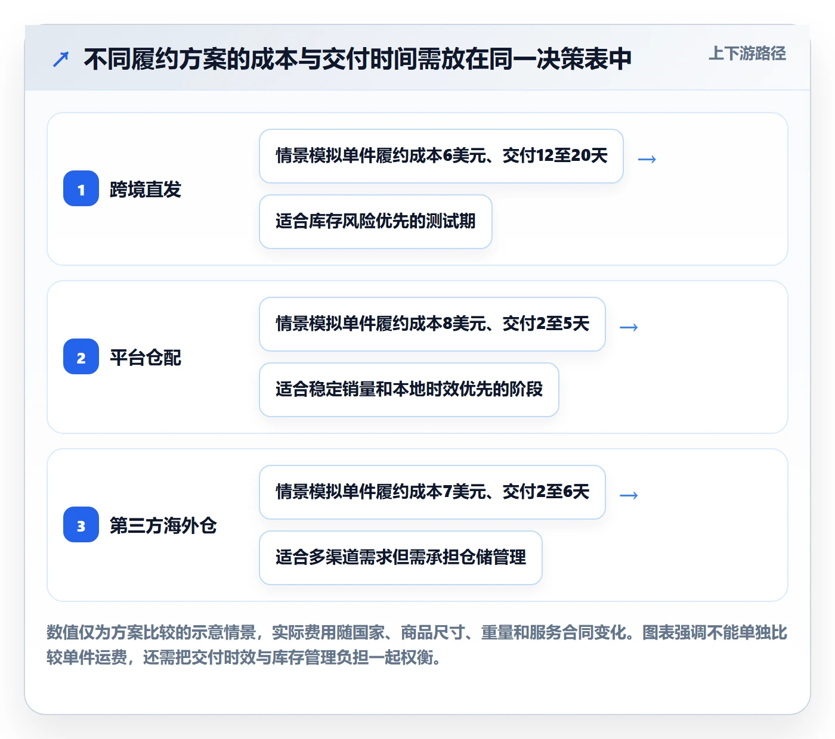The image size is (835, 739).
Task: Select the 平台仓配 row label
Action: pos(146,357)
